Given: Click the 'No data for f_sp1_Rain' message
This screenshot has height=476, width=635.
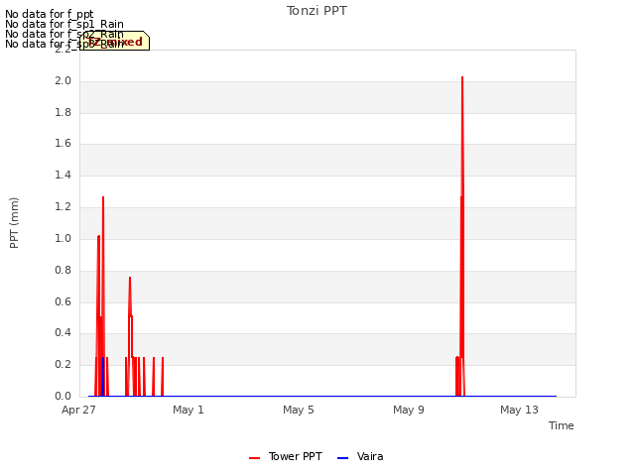Looking at the screenshot, I should click(63, 24).
